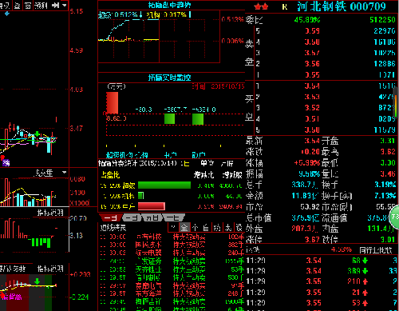Image resolution: width=399 pixels, height=311 pixels.
Task: Toggle the 小 filter in 短线精灵
Action: point(195,227)
